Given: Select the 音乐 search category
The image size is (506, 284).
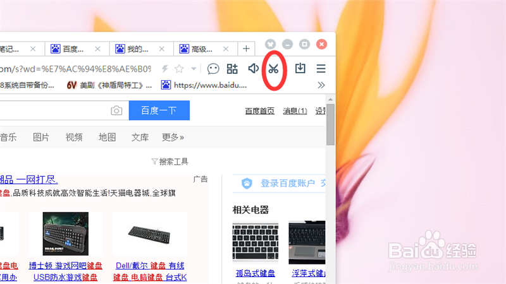Looking at the screenshot, I should pos(8,137).
